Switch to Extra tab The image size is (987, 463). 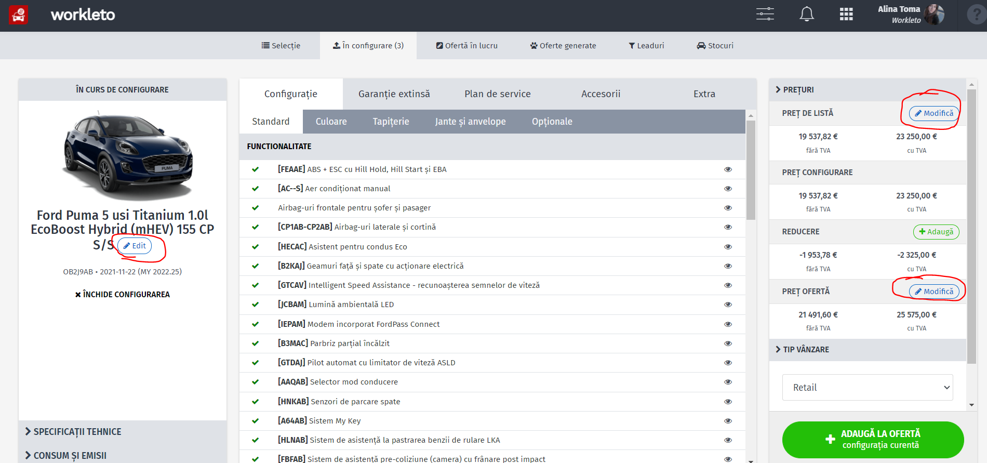pyautogui.click(x=704, y=94)
